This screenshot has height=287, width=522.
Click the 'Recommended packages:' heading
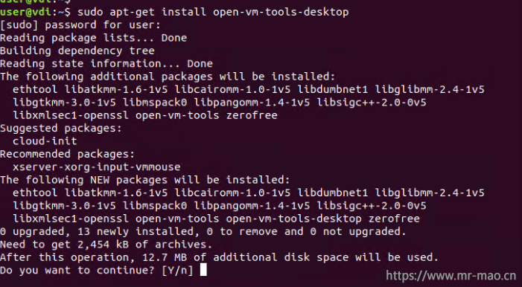pyautogui.click(x=67, y=154)
